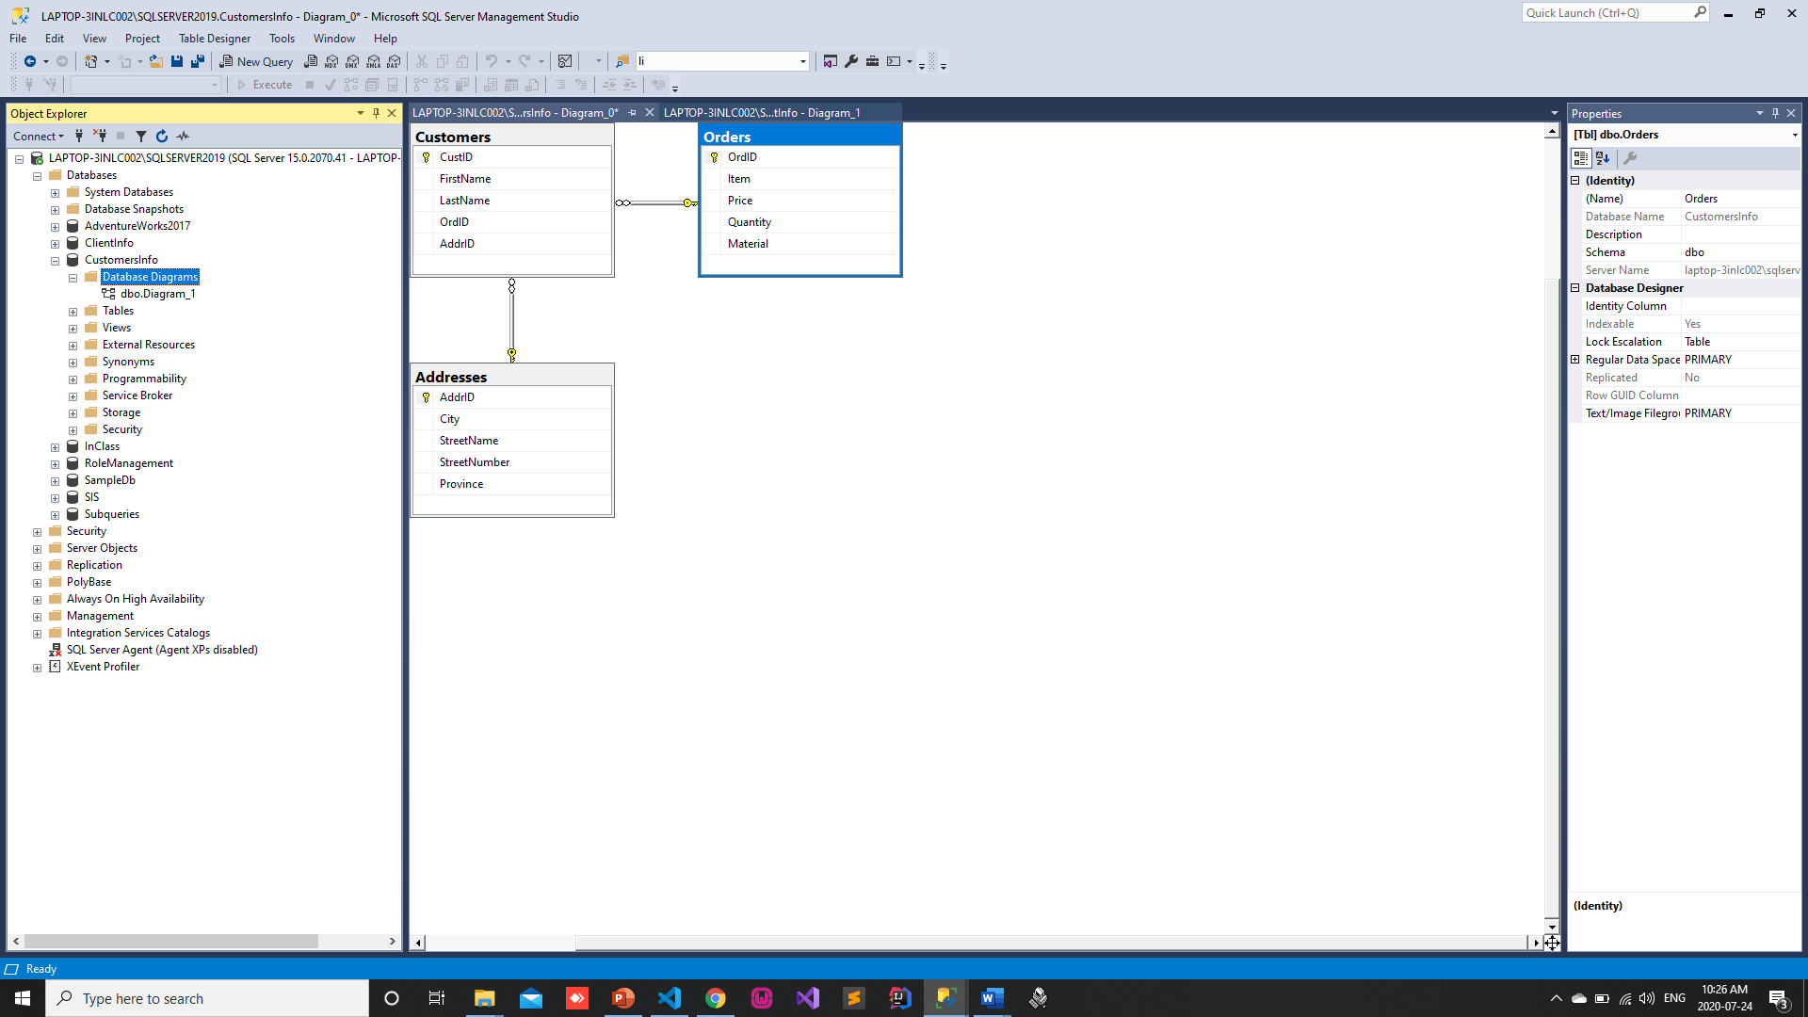This screenshot has height=1017, width=1808.
Task: Click the Save diagram floppy icon
Action: coord(177,61)
